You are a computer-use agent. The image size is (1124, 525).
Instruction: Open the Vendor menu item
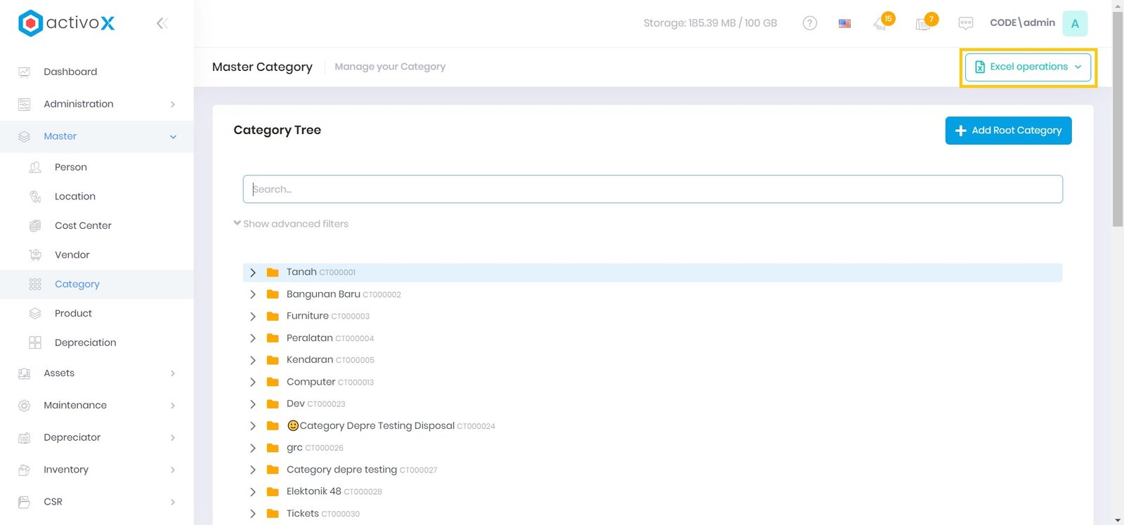[72, 255]
